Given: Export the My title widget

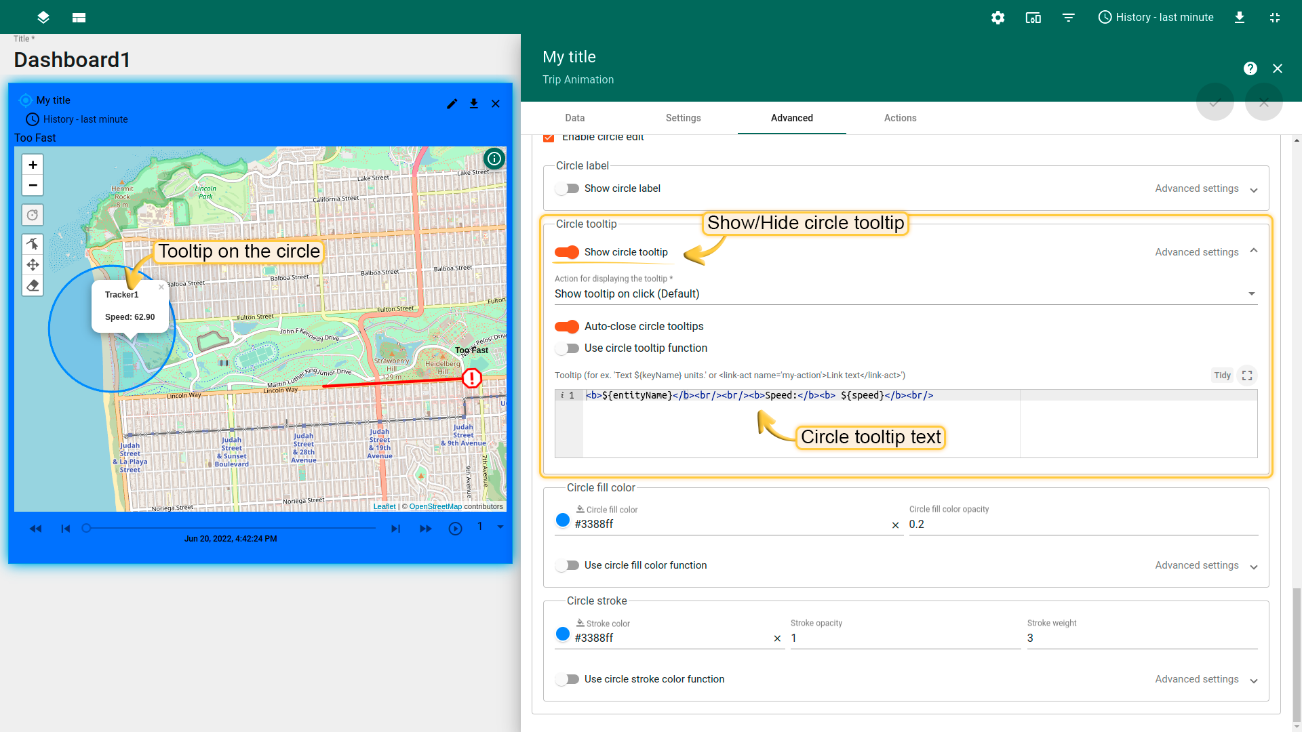Looking at the screenshot, I should pos(474,104).
